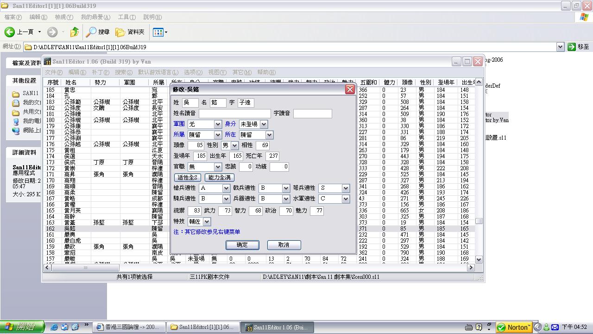This screenshot has height=334, width=593.
Task: Open San11Editor 搜索(S) menu
Action: (124, 72)
